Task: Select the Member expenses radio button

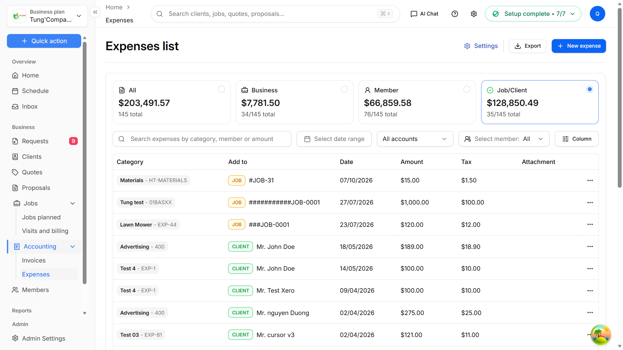Action: click(467, 89)
